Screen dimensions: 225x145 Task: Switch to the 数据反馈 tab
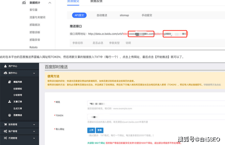click(96, 1)
